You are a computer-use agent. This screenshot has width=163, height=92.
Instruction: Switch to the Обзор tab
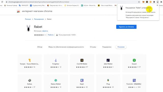point(40,47)
